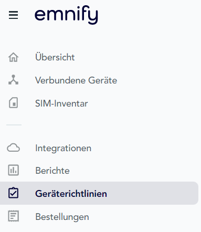
Task: Go to Verbundene Geräte
Action: tap(76, 80)
